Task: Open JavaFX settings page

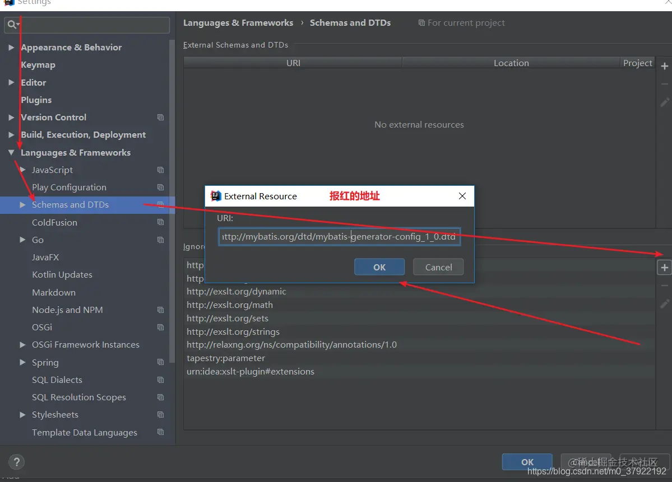Action: [45, 257]
